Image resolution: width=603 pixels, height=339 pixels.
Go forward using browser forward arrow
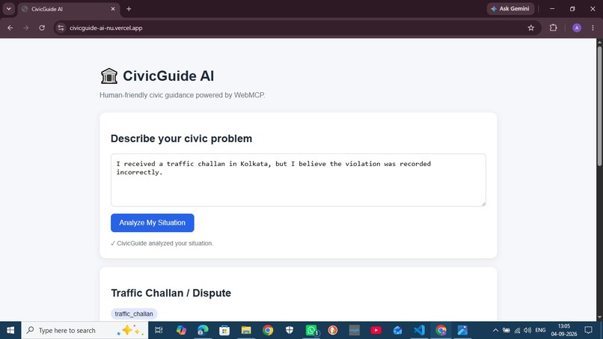tap(25, 28)
